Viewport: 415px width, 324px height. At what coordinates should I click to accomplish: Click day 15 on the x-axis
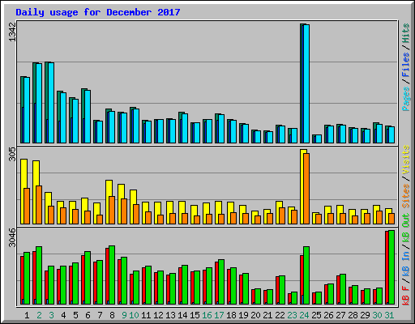click(x=195, y=315)
